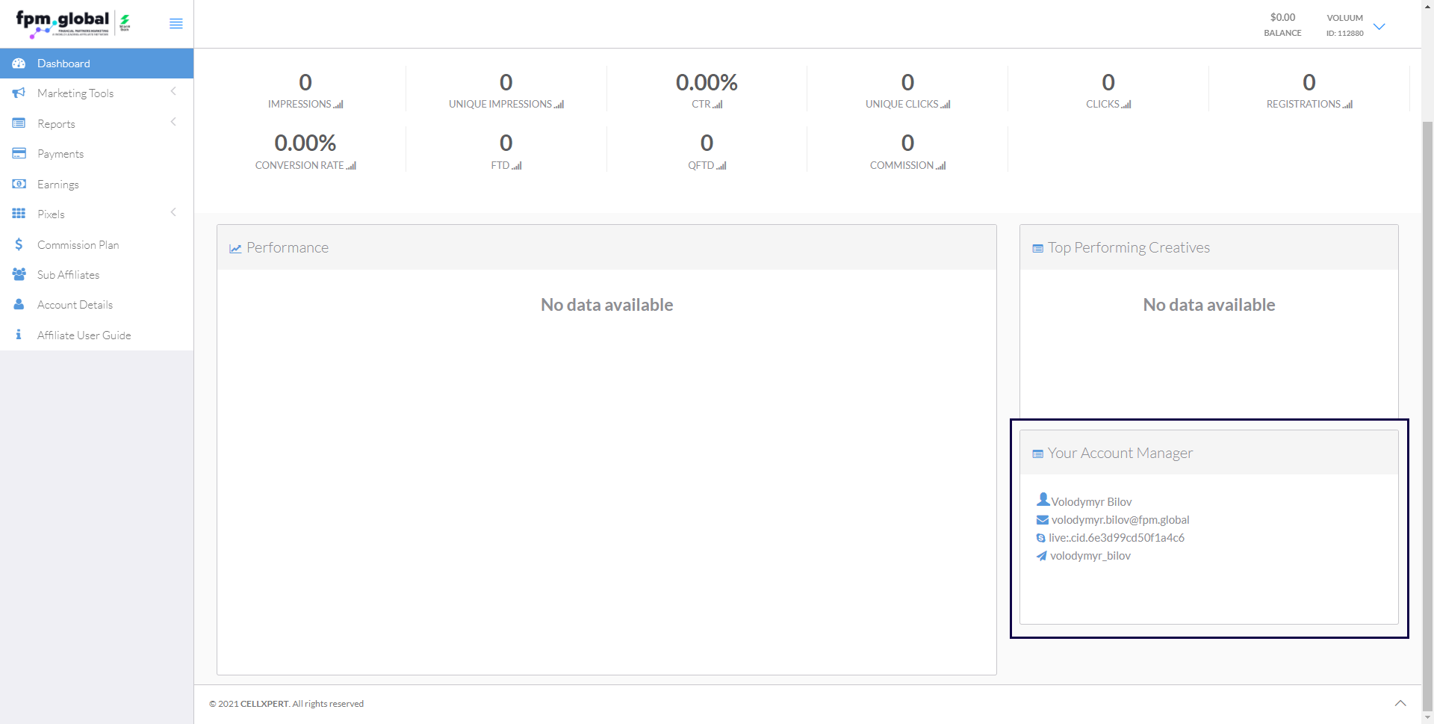
Task: Open the Dashboard menu item
Action: [x=63, y=64]
